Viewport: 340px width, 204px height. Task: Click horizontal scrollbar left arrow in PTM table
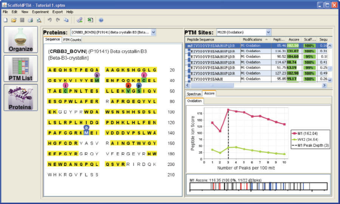point(187,85)
